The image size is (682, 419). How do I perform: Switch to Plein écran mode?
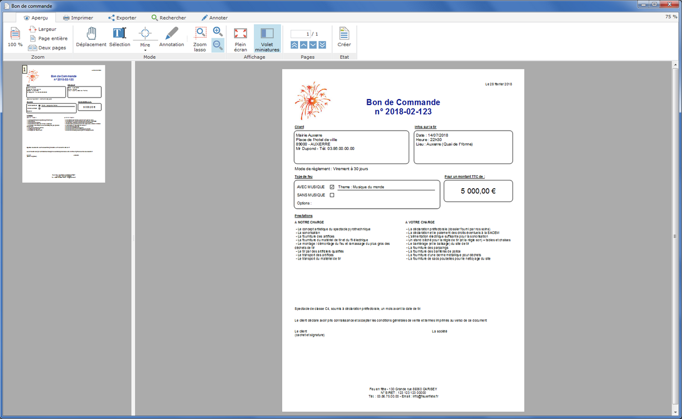240,39
